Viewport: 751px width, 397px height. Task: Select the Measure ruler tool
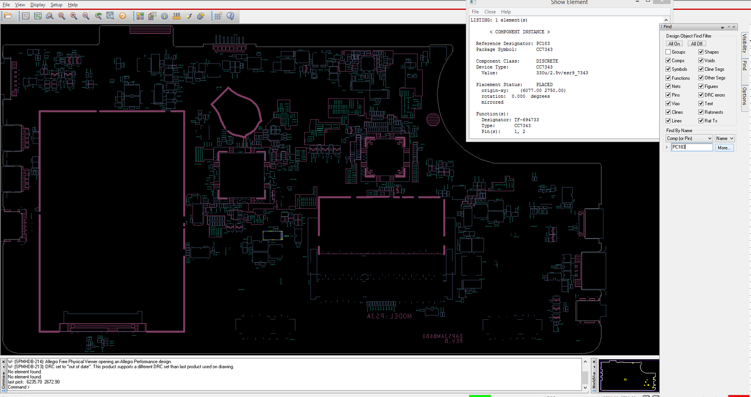[176, 16]
